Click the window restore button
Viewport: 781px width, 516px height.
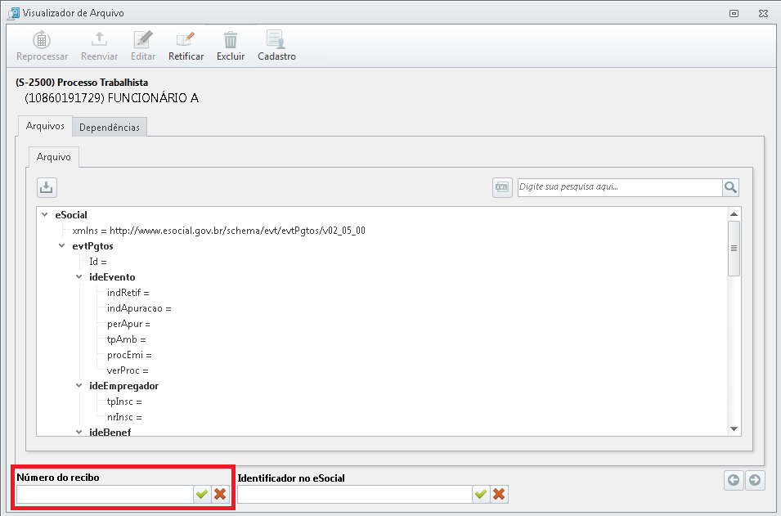pos(734,13)
